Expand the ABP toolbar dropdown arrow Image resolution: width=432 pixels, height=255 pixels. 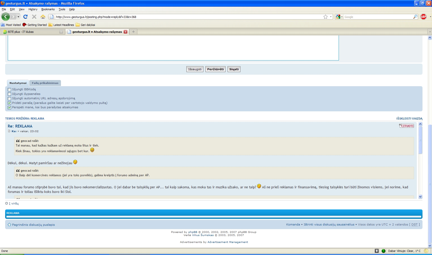tap(430, 17)
